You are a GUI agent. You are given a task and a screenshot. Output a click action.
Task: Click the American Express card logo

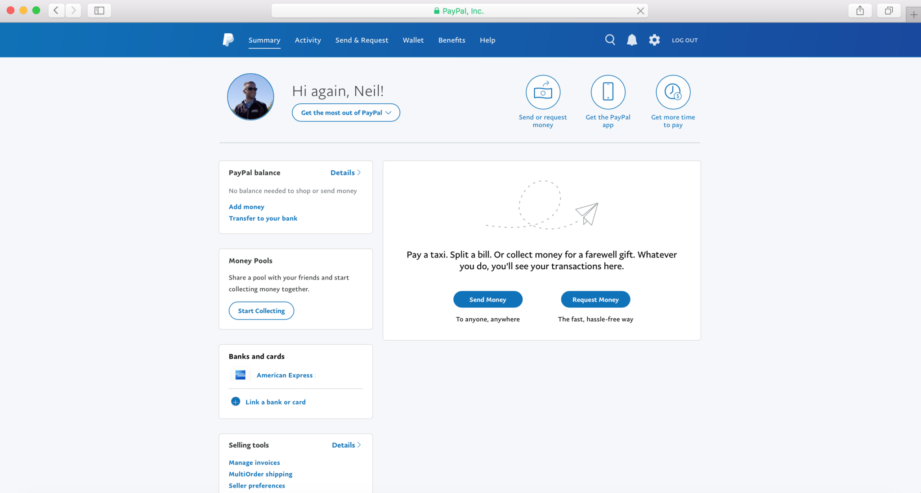click(240, 375)
